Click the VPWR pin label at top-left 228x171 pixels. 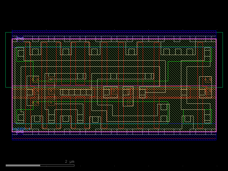click(20, 38)
